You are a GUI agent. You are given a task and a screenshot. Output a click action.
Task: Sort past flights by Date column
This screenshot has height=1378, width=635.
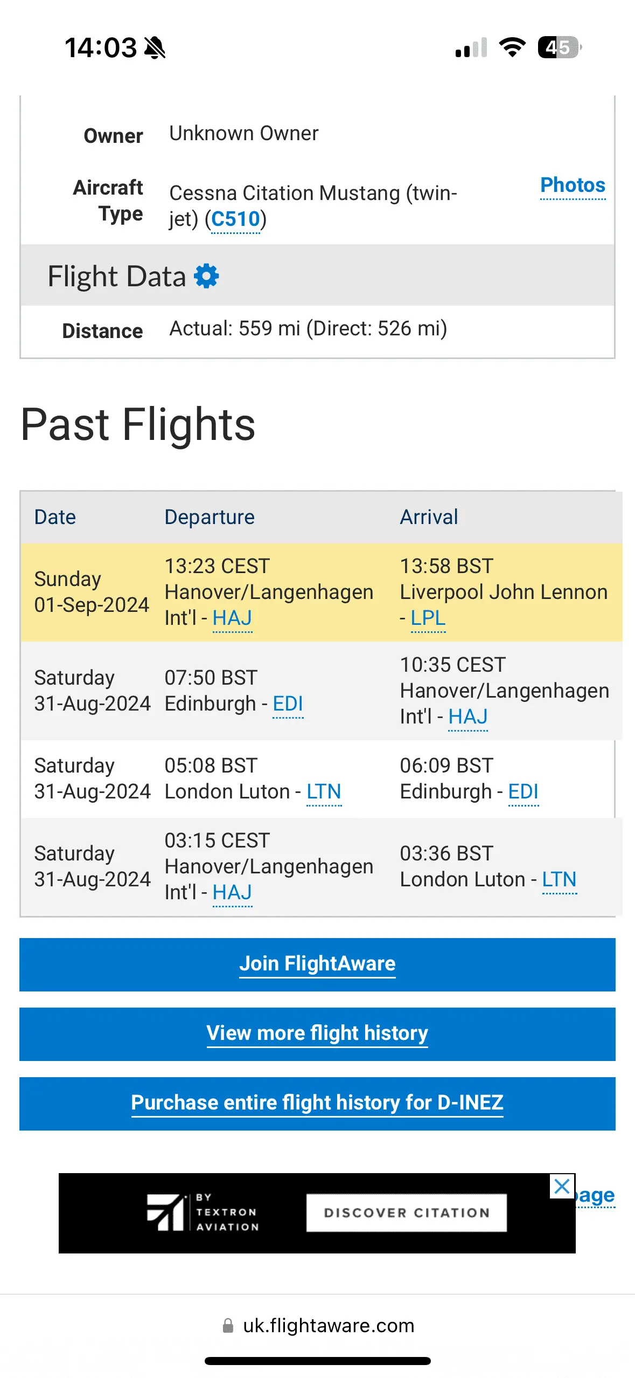[x=55, y=517]
